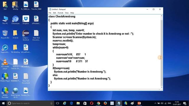Open the View menu in Notepad
Viewport: 189px width, 106px height.
pyautogui.click(x=67, y=13)
